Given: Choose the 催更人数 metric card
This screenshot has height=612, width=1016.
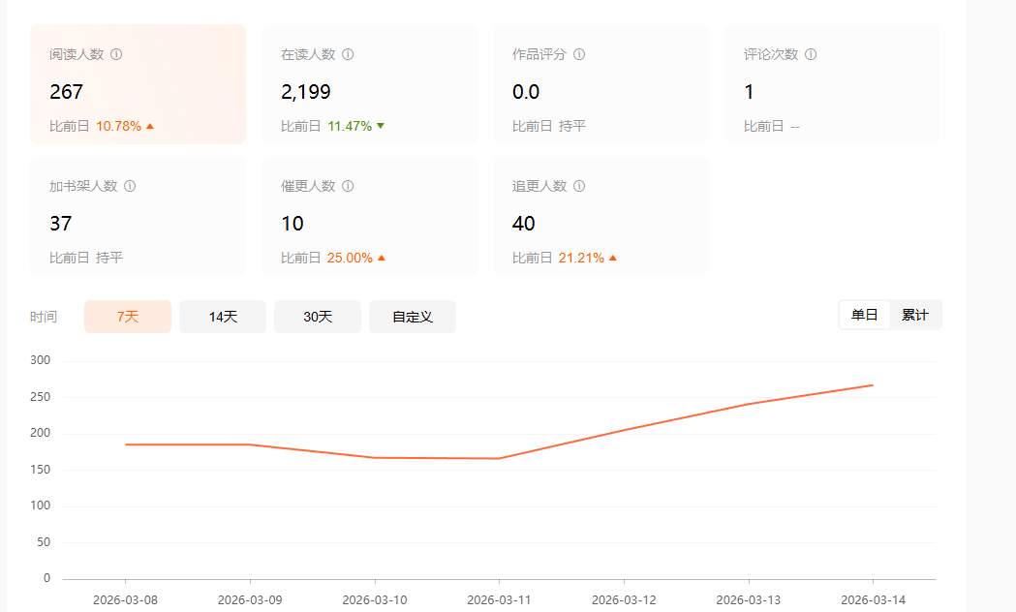Looking at the screenshot, I should 369,216.
